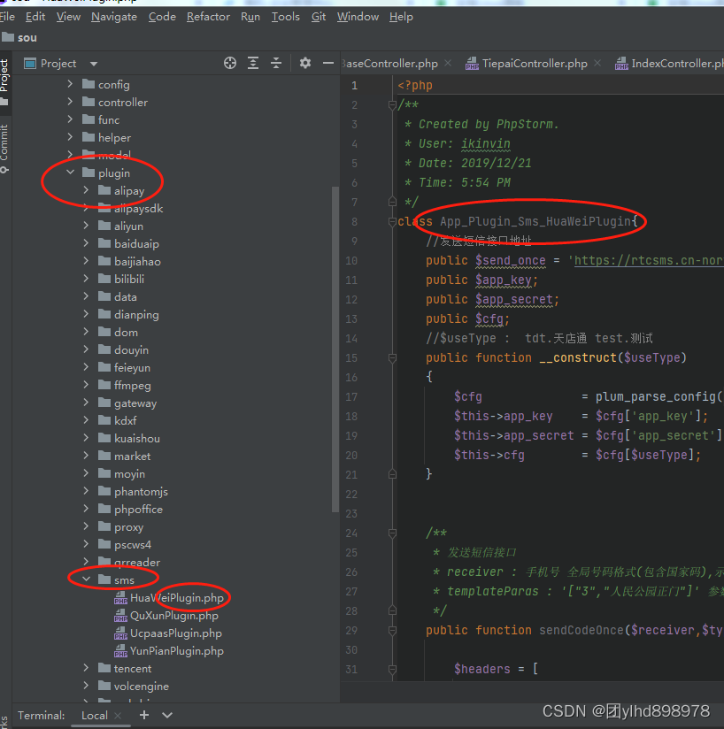The image size is (724, 729).
Task: Click the Expand All icon in Project panel
Action: click(x=253, y=63)
